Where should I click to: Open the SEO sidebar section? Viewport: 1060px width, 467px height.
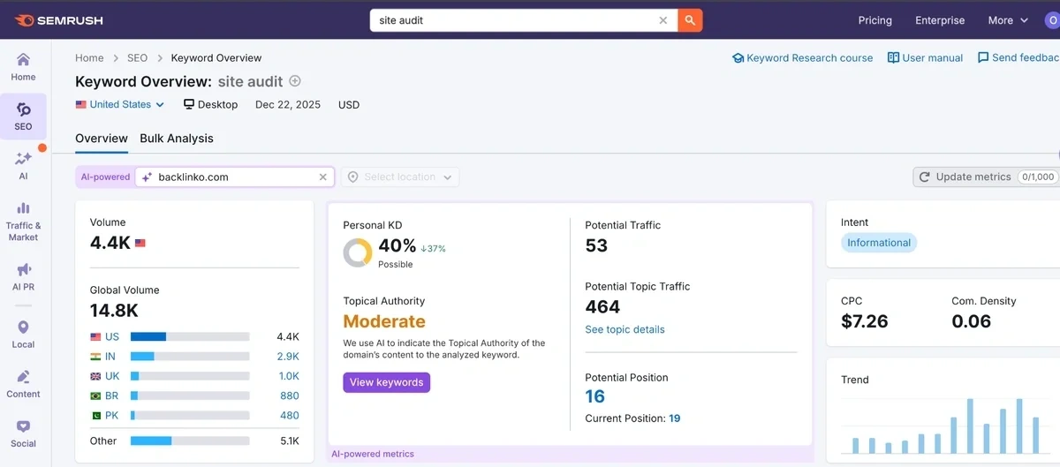pos(23,117)
